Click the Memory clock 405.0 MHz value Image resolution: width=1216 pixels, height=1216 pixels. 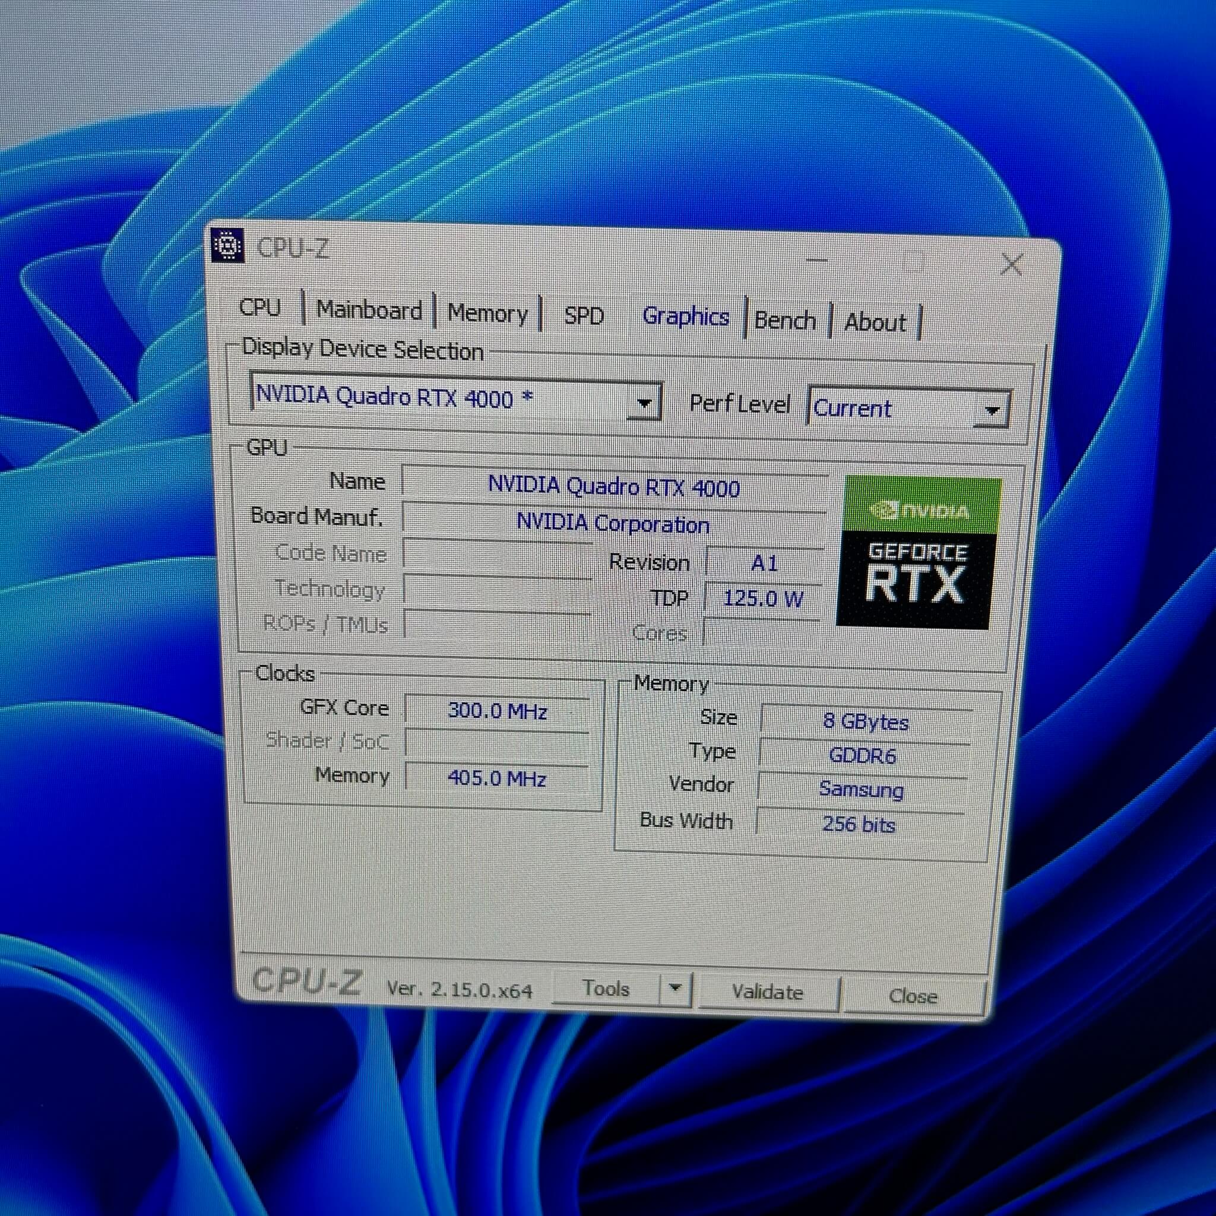496,778
